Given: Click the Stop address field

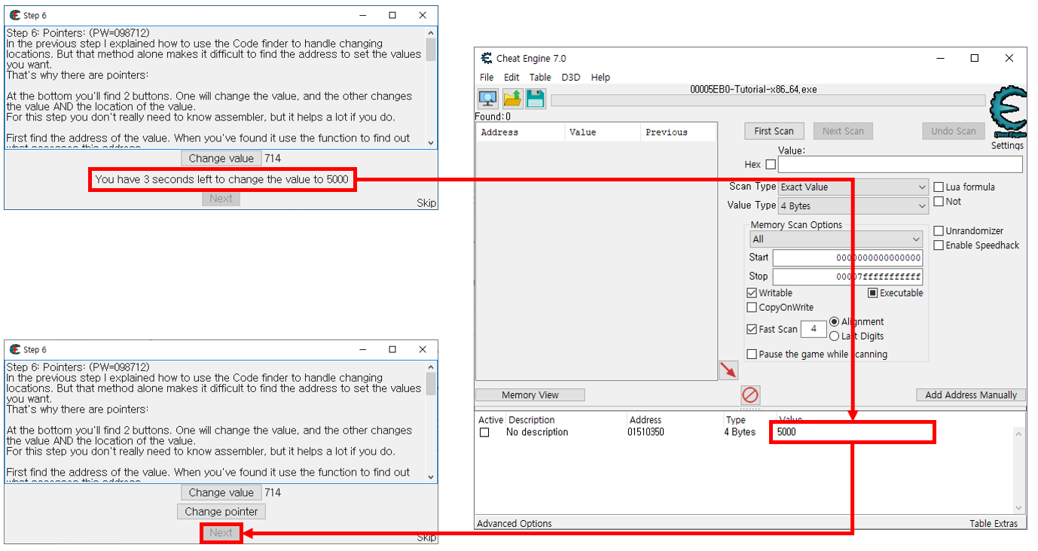Looking at the screenshot, I should coord(847,277).
